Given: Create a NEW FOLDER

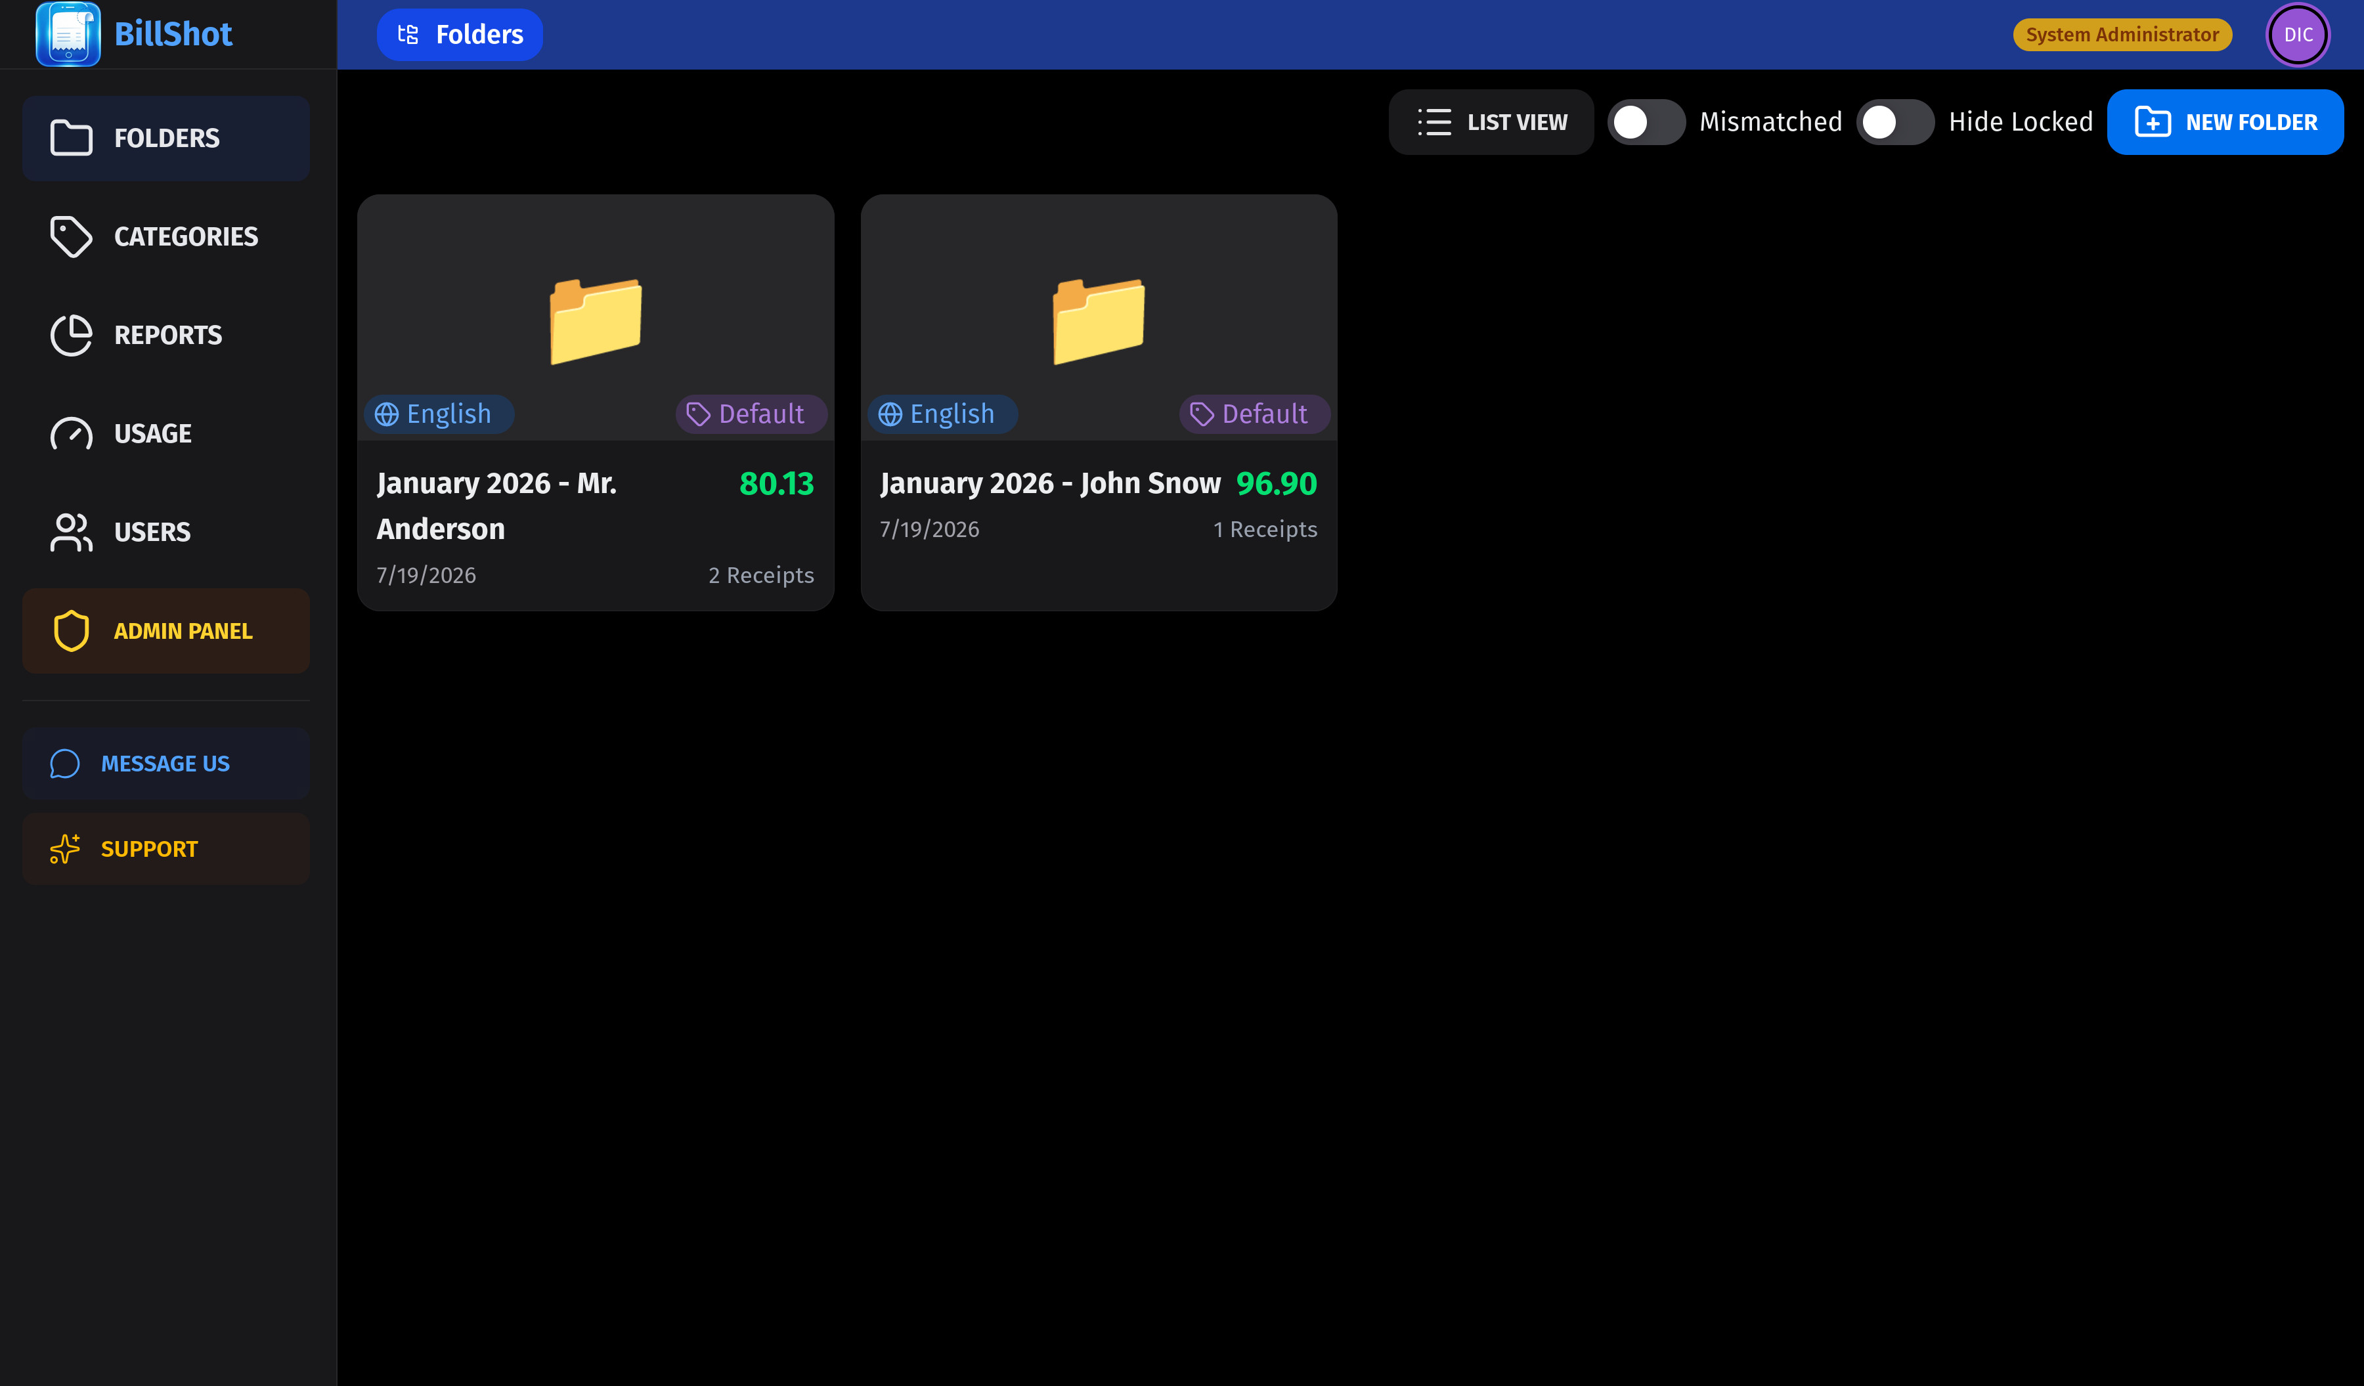Looking at the screenshot, I should pos(2225,122).
